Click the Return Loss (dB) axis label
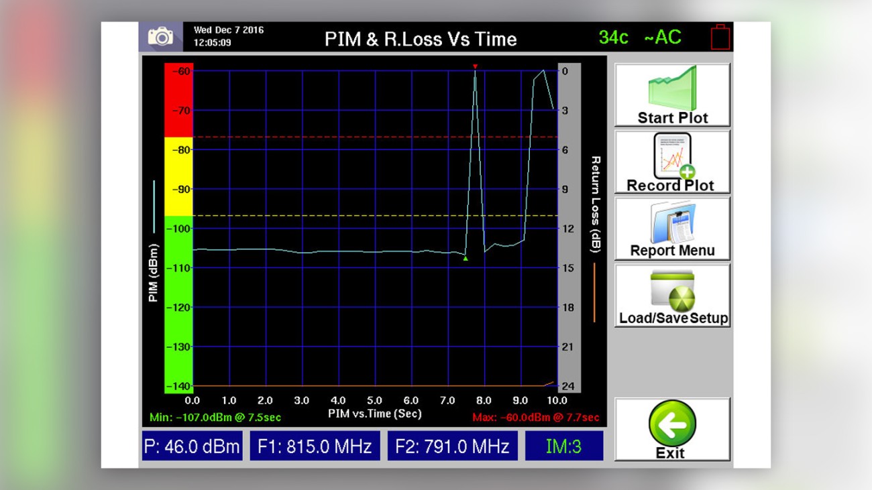The width and height of the screenshot is (872, 490). [x=595, y=204]
